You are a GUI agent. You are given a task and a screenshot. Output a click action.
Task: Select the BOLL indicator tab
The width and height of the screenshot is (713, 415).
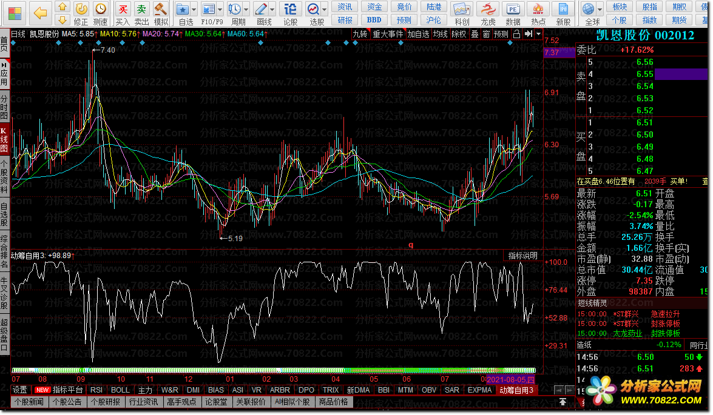point(121,390)
